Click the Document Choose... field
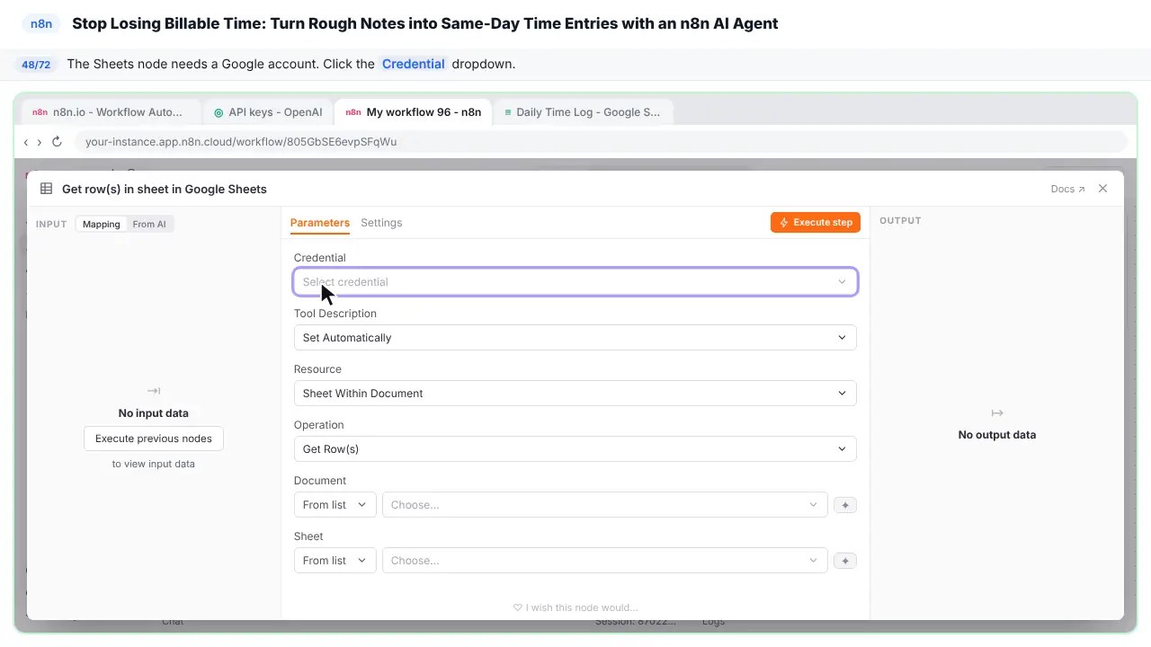Image resolution: width=1151 pixels, height=647 pixels. [x=604, y=505]
